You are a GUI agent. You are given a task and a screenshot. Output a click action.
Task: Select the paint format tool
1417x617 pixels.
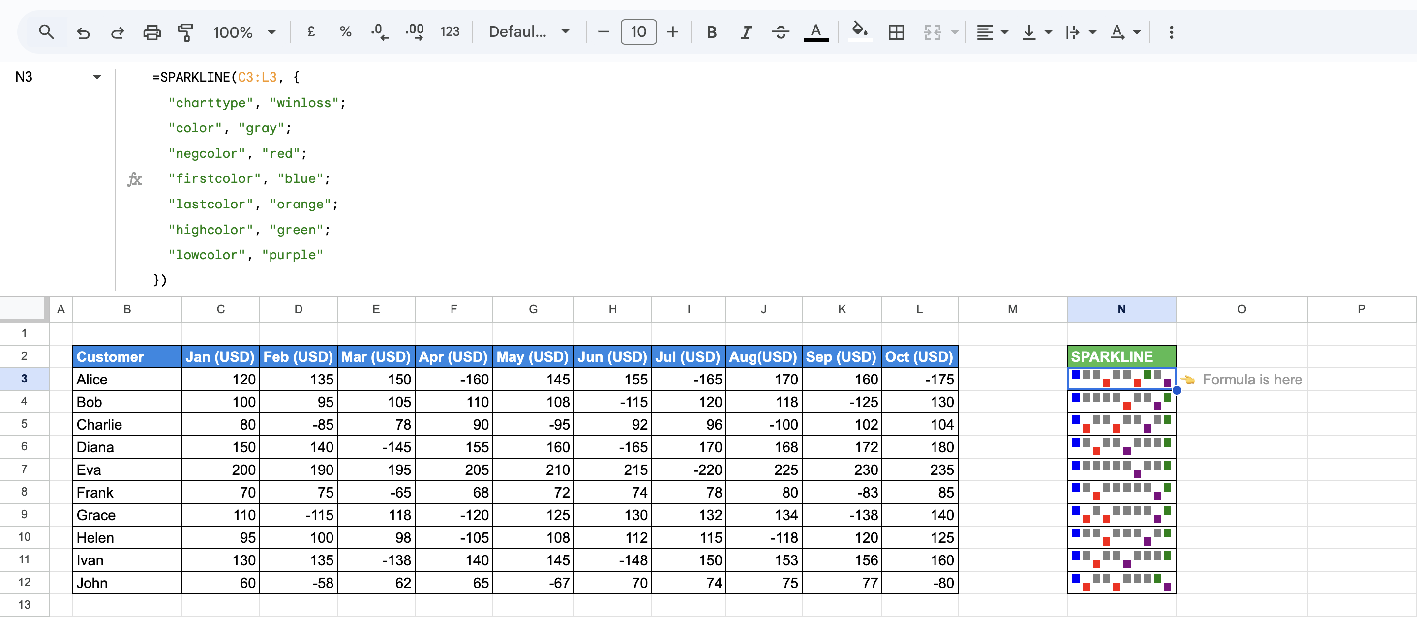(185, 32)
